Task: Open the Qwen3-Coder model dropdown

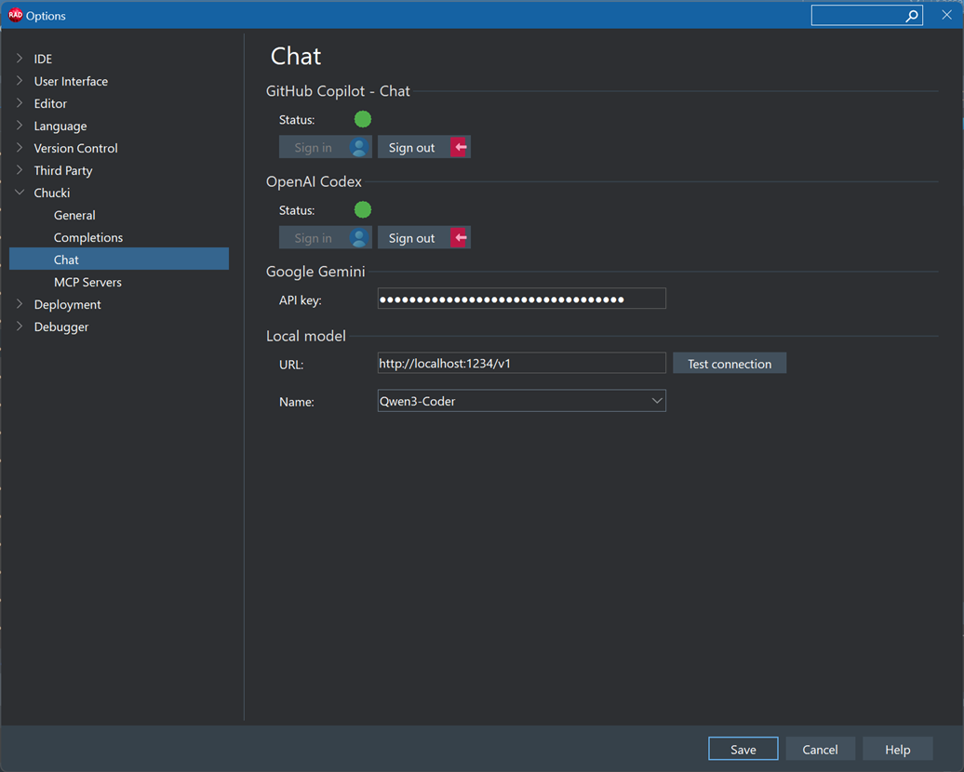Action: (657, 401)
